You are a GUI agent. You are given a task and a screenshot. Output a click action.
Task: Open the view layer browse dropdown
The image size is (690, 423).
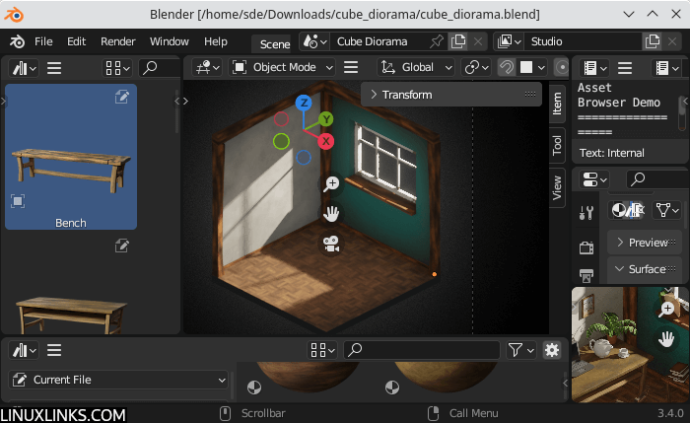coord(509,41)
